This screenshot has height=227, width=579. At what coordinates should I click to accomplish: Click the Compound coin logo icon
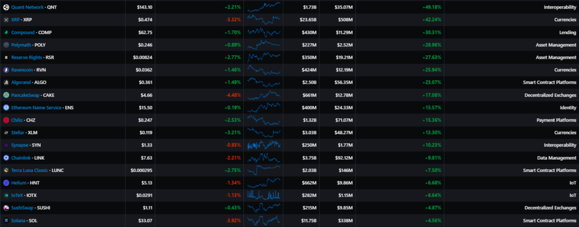6,32
